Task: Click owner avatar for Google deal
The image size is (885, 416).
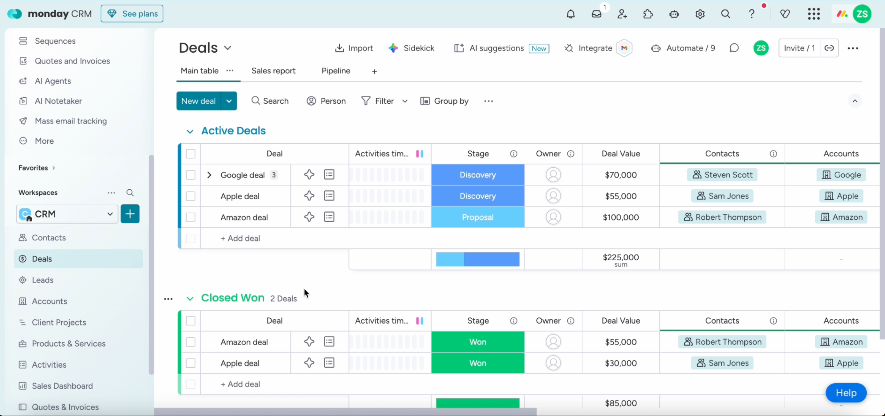Action: tap(553, 175)
